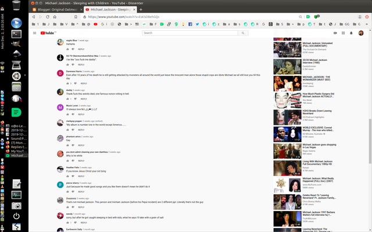Open the shield extension with the badge count
The width and height of the screenshot is (372, 232).
[316, 17]
